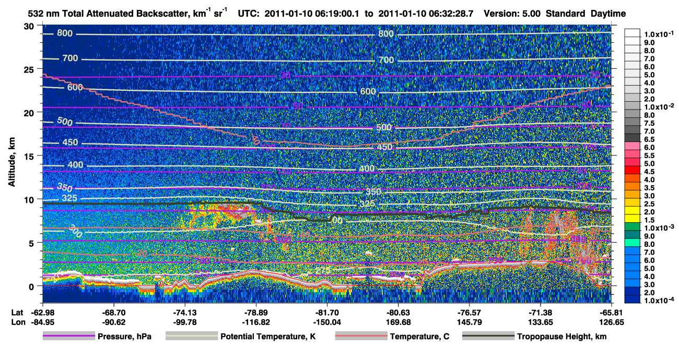Click latitude value '-74.13'

(185, 313)
